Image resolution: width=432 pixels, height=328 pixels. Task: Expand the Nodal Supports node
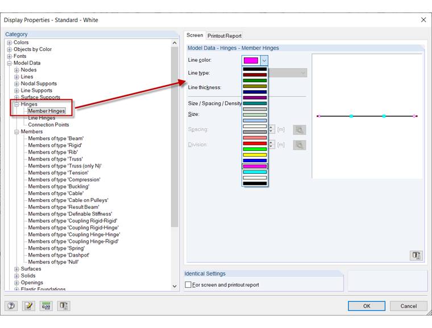click(x=16, y=84)
